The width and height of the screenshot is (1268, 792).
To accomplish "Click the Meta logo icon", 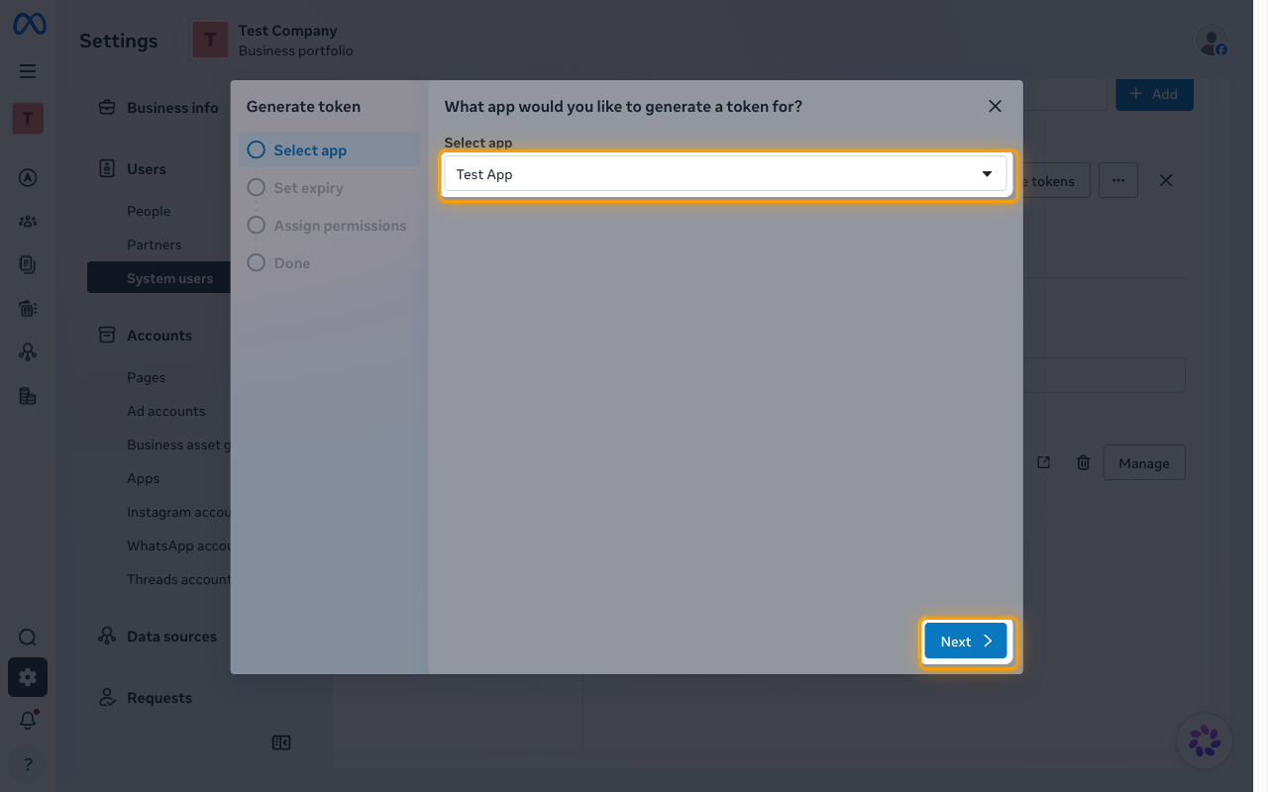I will pos(29,25).
